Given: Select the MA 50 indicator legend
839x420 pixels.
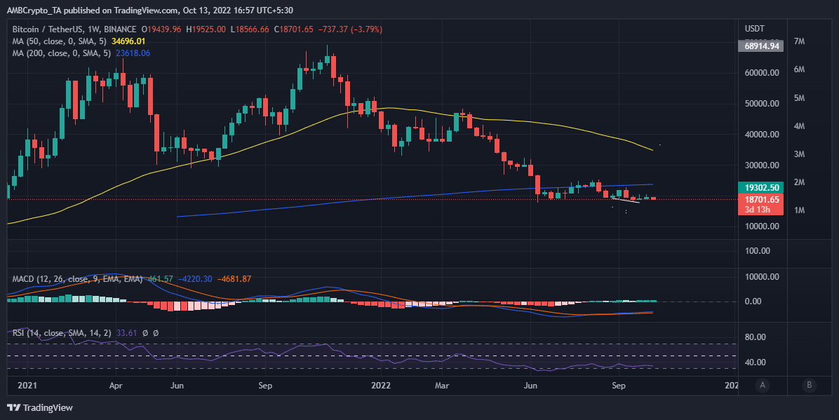Looking at the screenshot, I should pos(60,41).
